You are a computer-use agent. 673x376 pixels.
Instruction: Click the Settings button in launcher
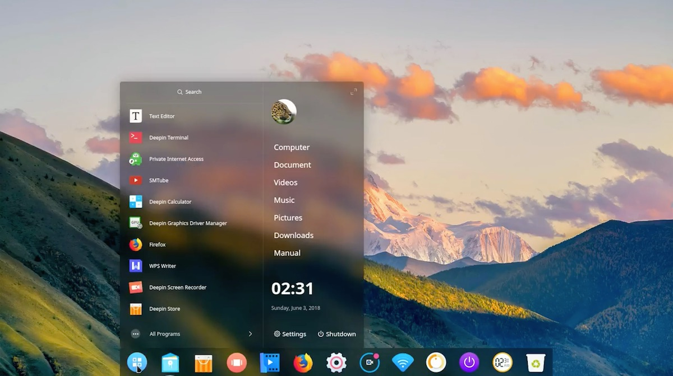[x=290, y=334]
